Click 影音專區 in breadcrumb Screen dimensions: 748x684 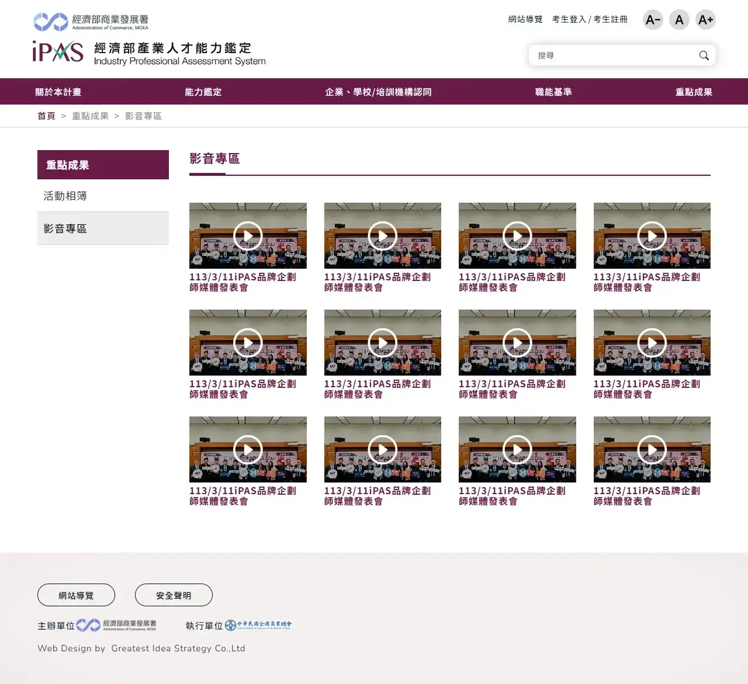pos(143,116)
